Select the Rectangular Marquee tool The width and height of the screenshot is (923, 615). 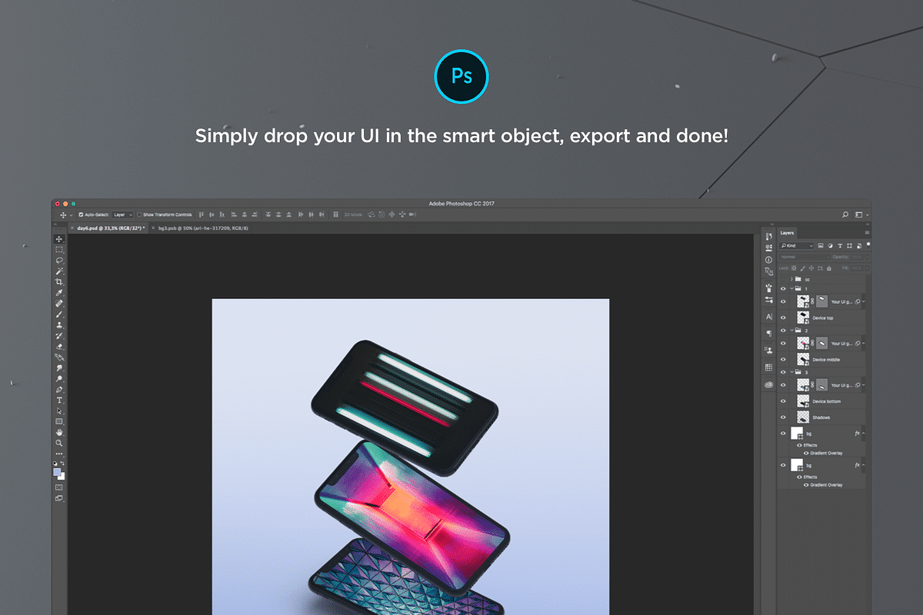coord(59,250)
